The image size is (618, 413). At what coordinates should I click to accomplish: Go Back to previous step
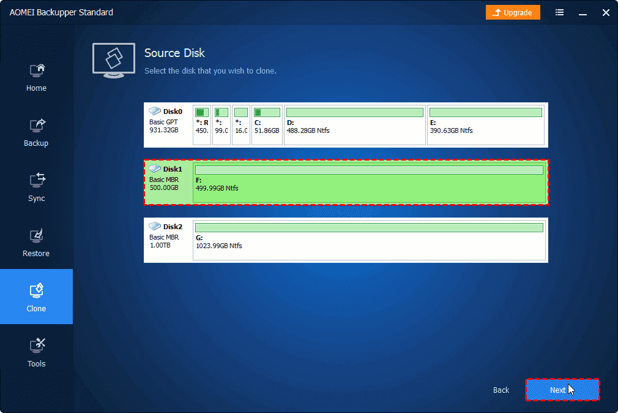tap(501, 390)
